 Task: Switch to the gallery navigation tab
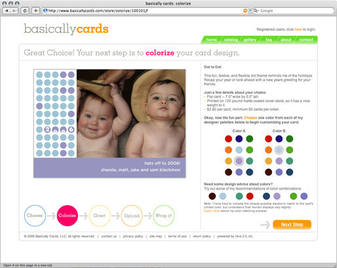(250, 40)
